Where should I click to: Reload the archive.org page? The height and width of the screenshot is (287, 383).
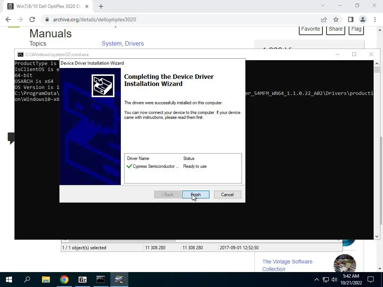point(32,19)
